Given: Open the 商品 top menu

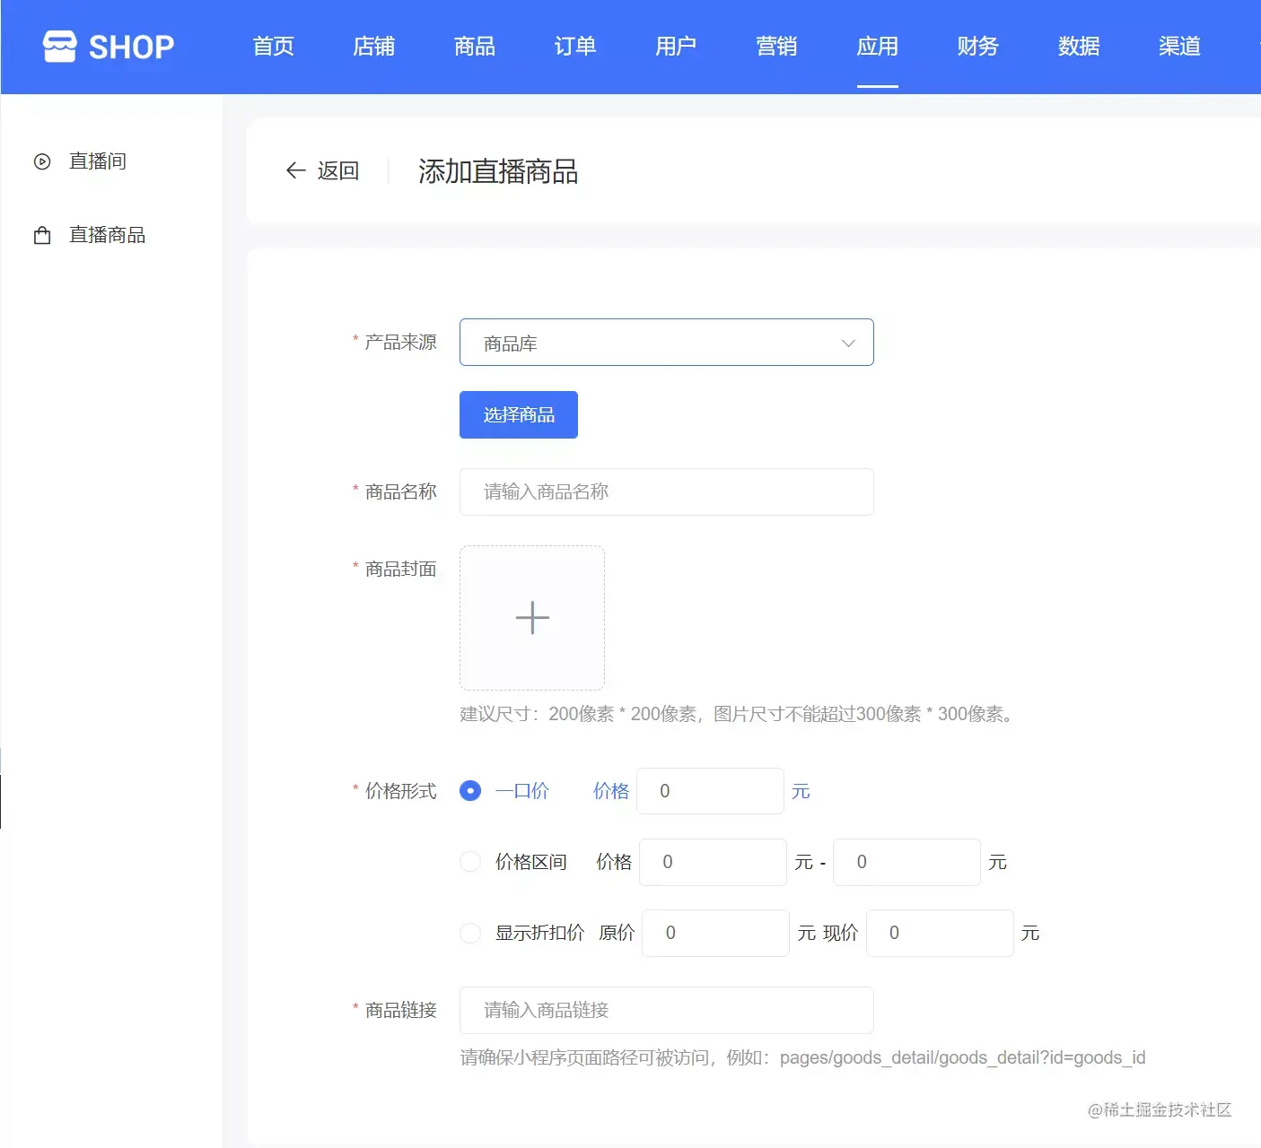Looking at the screenshot, I should [475, 47].
